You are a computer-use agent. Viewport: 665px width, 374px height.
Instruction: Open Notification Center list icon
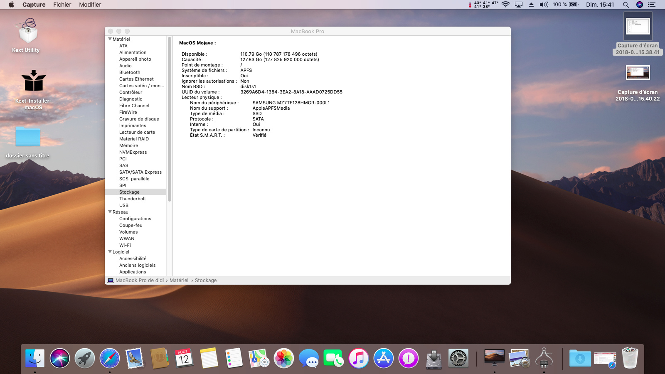click(x=652, y=5)
